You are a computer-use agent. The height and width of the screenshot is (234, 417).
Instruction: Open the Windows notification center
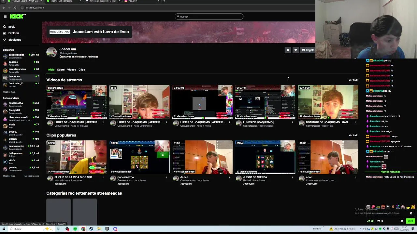tap(413, 229)
